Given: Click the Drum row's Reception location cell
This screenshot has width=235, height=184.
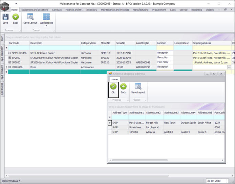Looking at the screenshot, I should [x=165, y=67].
